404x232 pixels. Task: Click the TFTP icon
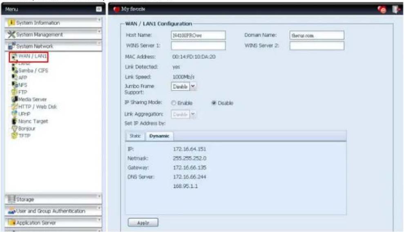coord(15,136)
